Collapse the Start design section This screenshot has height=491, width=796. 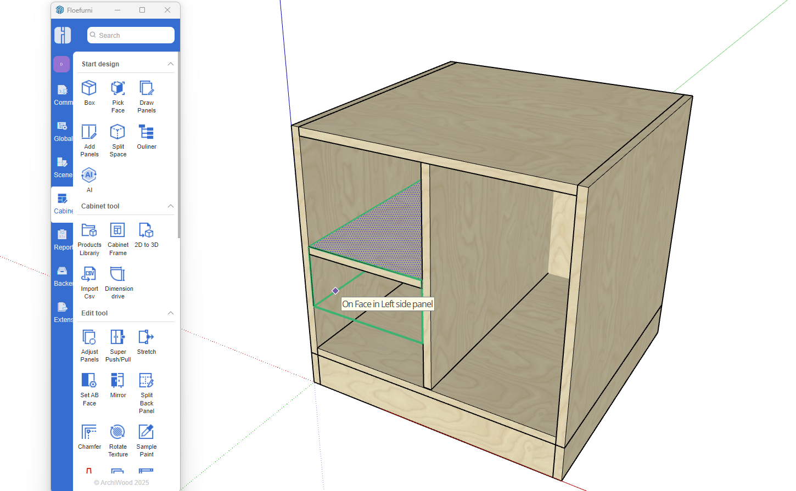[170, 64]
